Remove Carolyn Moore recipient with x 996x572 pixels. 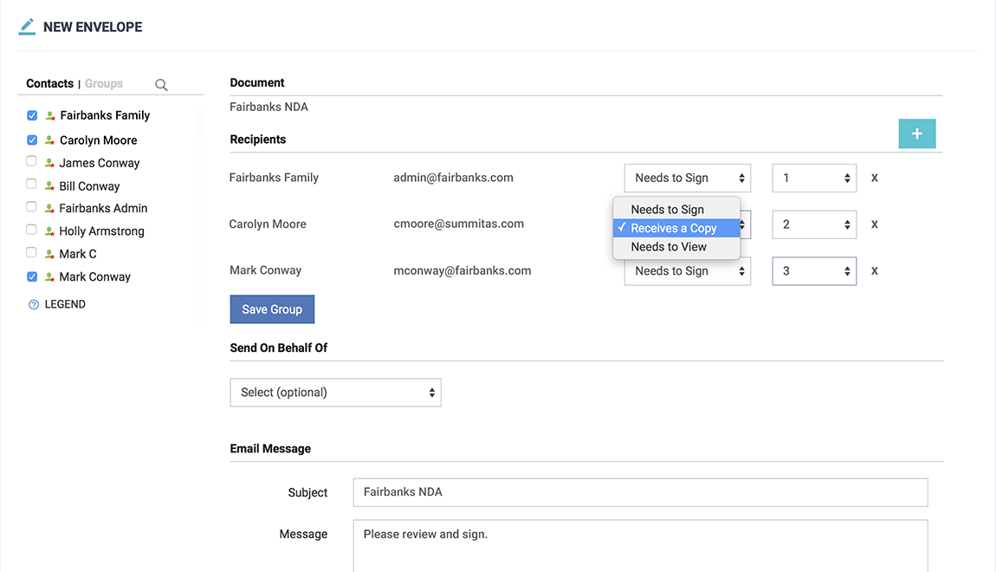[x=875, y=224]
